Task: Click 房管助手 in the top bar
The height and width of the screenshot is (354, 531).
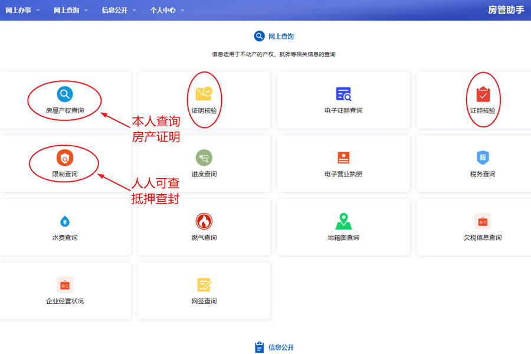Action: (507, 9)
